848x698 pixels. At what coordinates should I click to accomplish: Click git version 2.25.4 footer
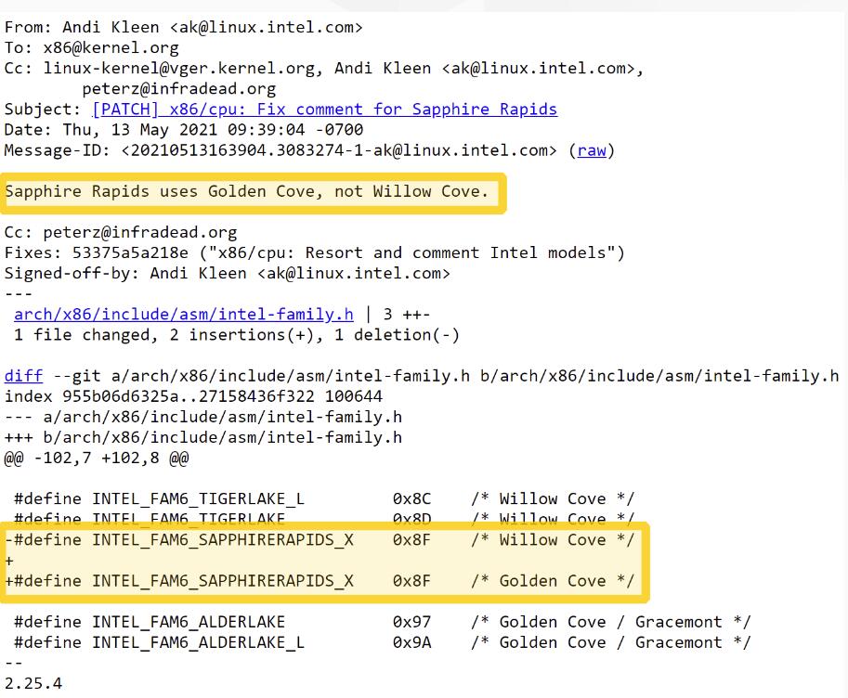point(33,683)
